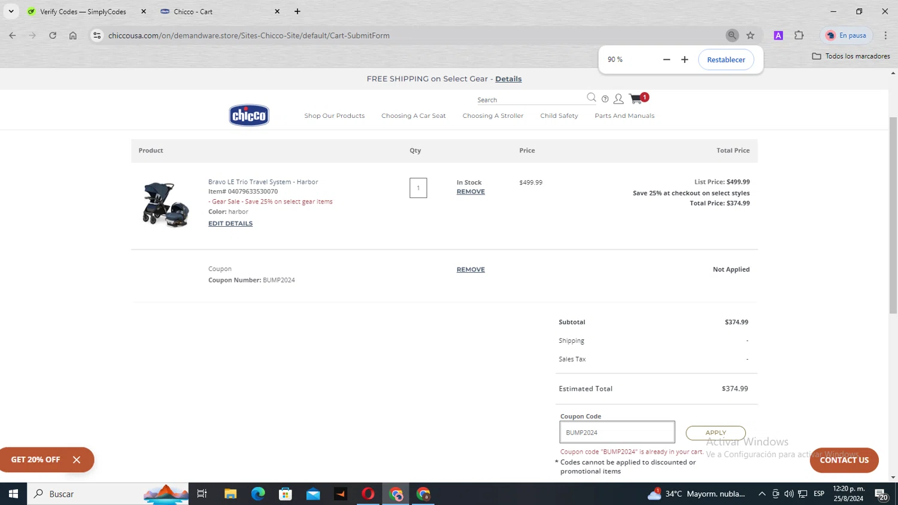Image resolution: width=898 pixels, height=505 pixels.
Task: Open Microsoft Store from taskbar
Action: click(x=286, y=494)
